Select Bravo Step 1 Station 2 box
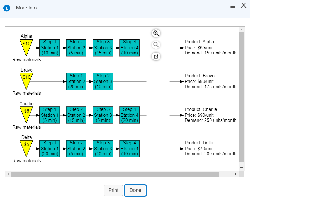 pyautogui.click(x=76, y=82)
